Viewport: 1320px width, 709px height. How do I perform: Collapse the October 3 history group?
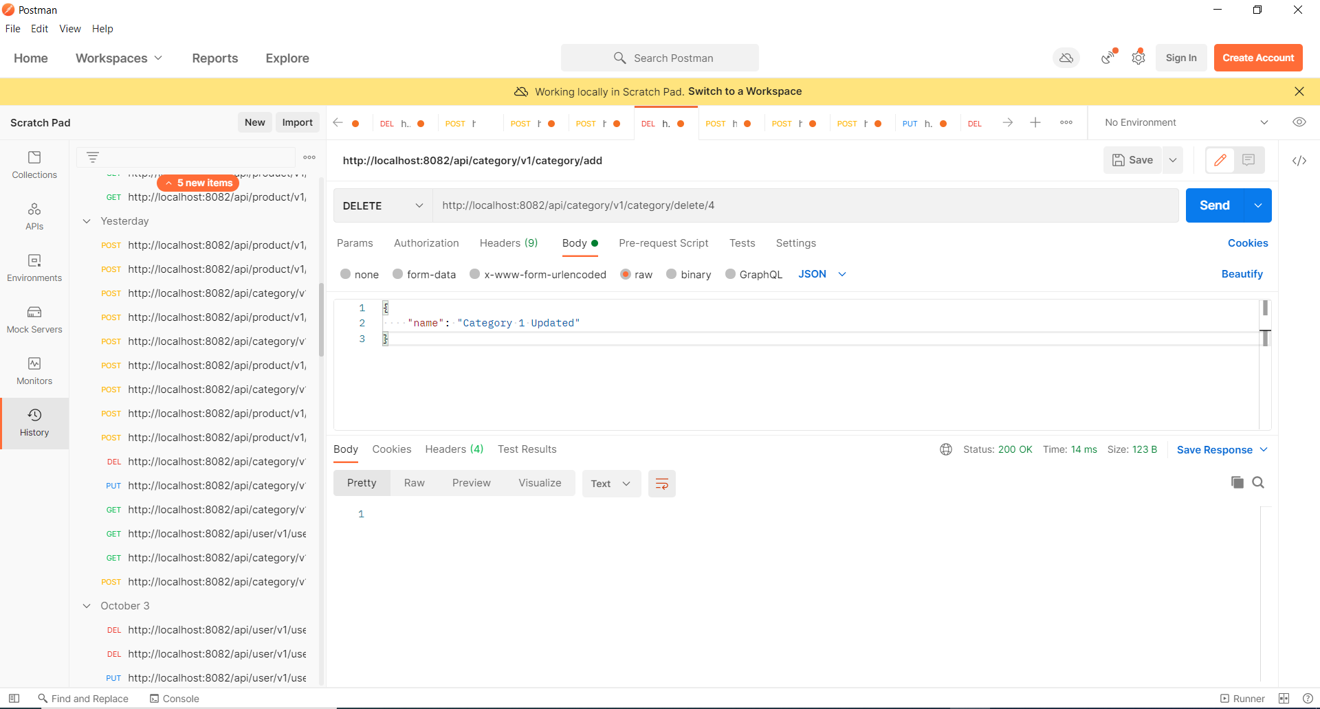87,606
